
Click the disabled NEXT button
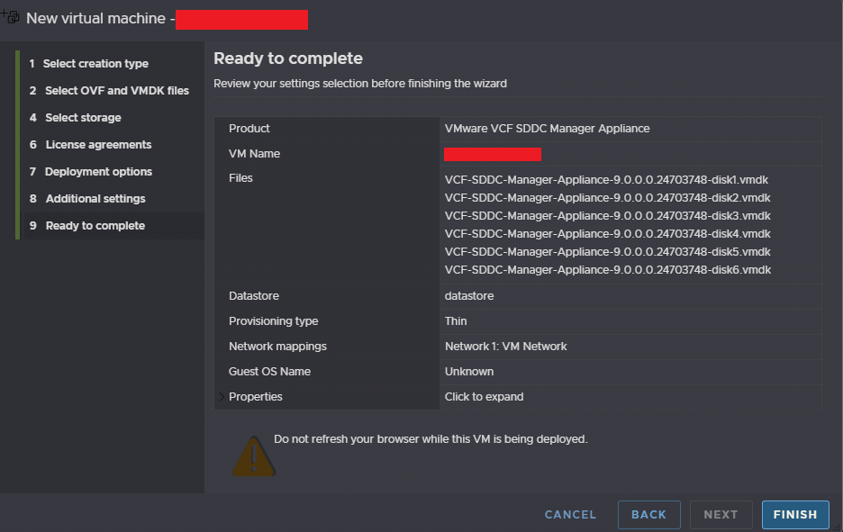point(721,515)
